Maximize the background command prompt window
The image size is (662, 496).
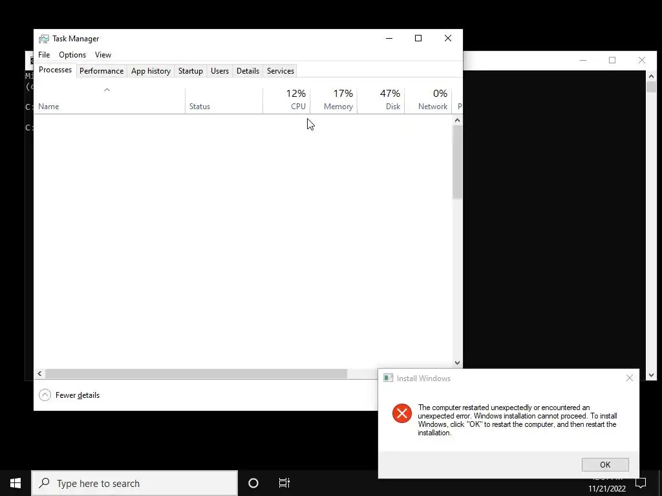click(x=612, y=60)
